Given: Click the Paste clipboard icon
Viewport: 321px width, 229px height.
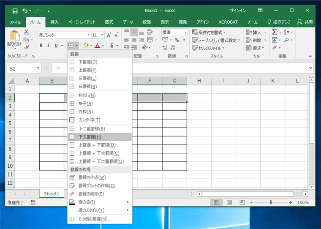Looking at the screenshot, I should [x=14, y=35].
